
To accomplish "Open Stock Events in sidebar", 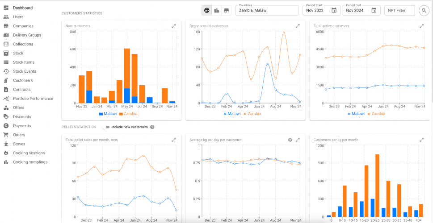I will pyautogui.click(x=25, y=71).
